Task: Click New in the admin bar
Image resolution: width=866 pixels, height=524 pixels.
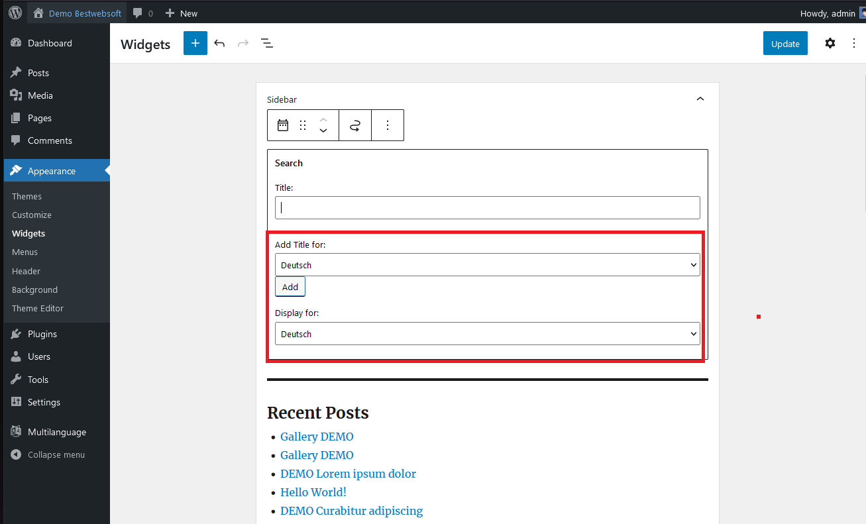Action: (181, 13)
